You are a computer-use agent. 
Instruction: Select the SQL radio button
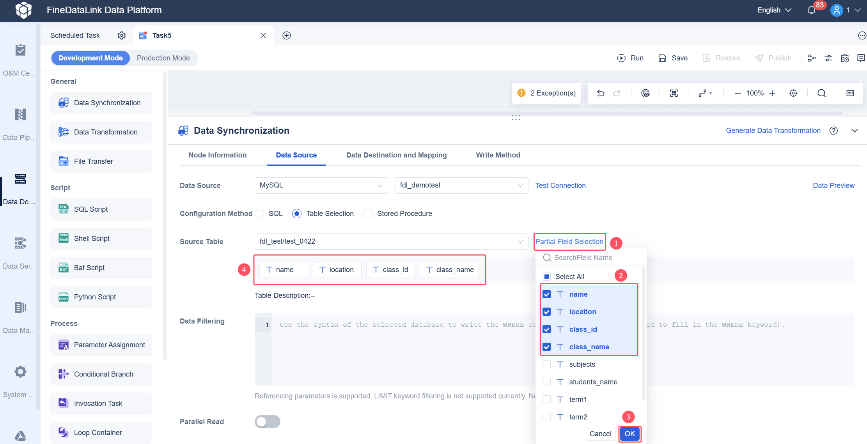point(259,214)
